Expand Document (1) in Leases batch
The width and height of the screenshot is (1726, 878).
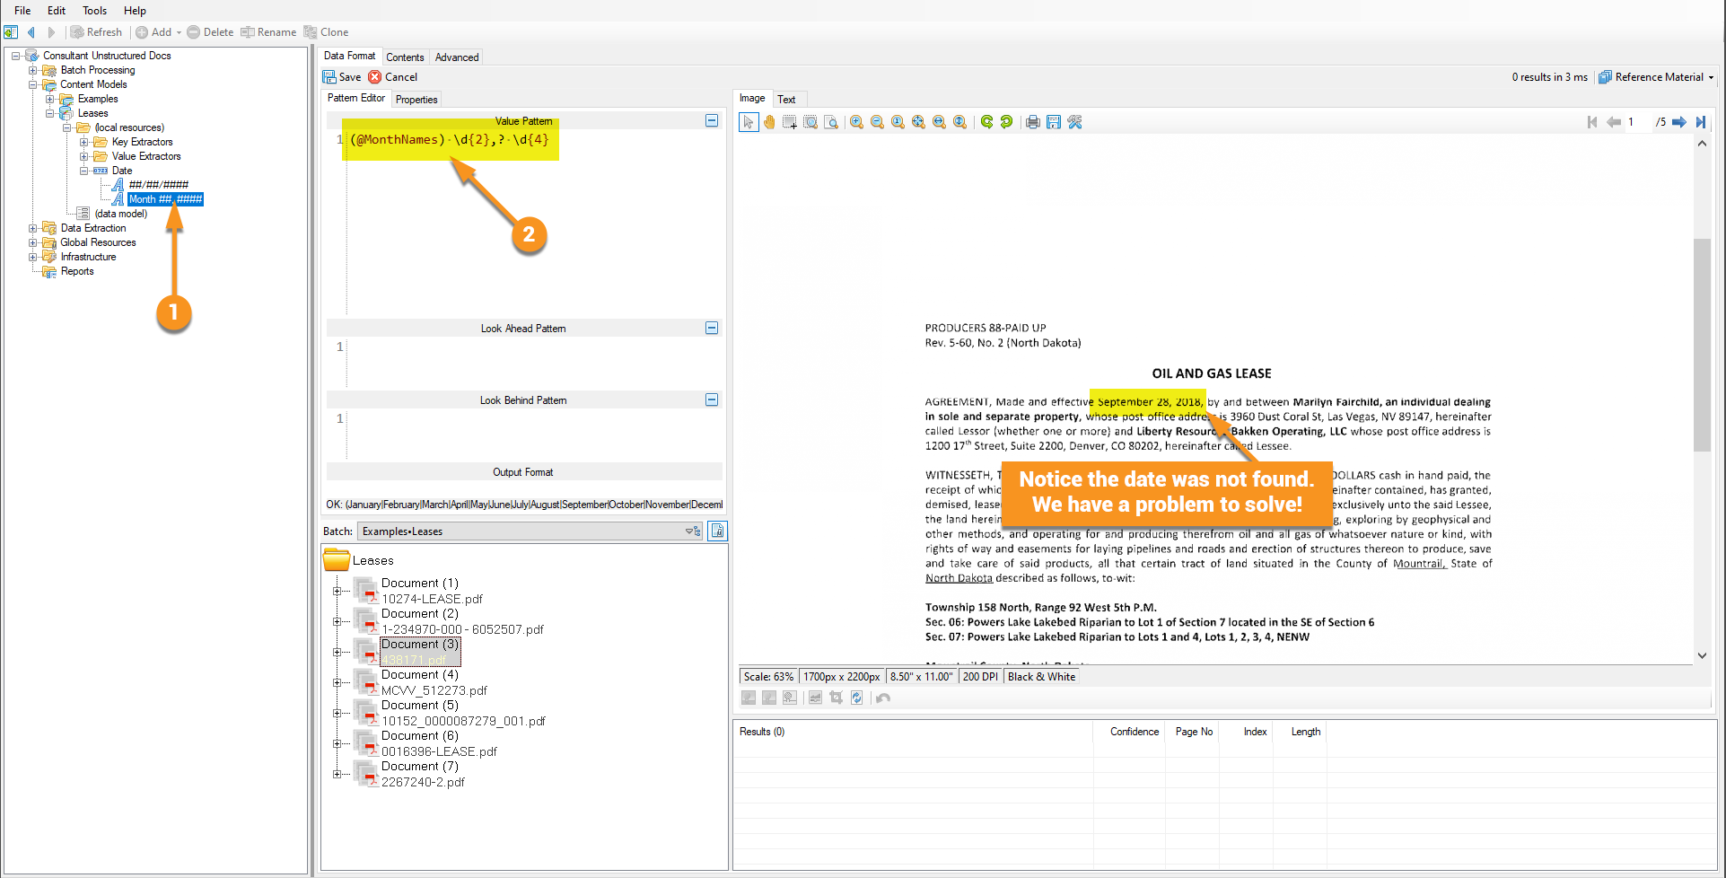coord(337,591)
